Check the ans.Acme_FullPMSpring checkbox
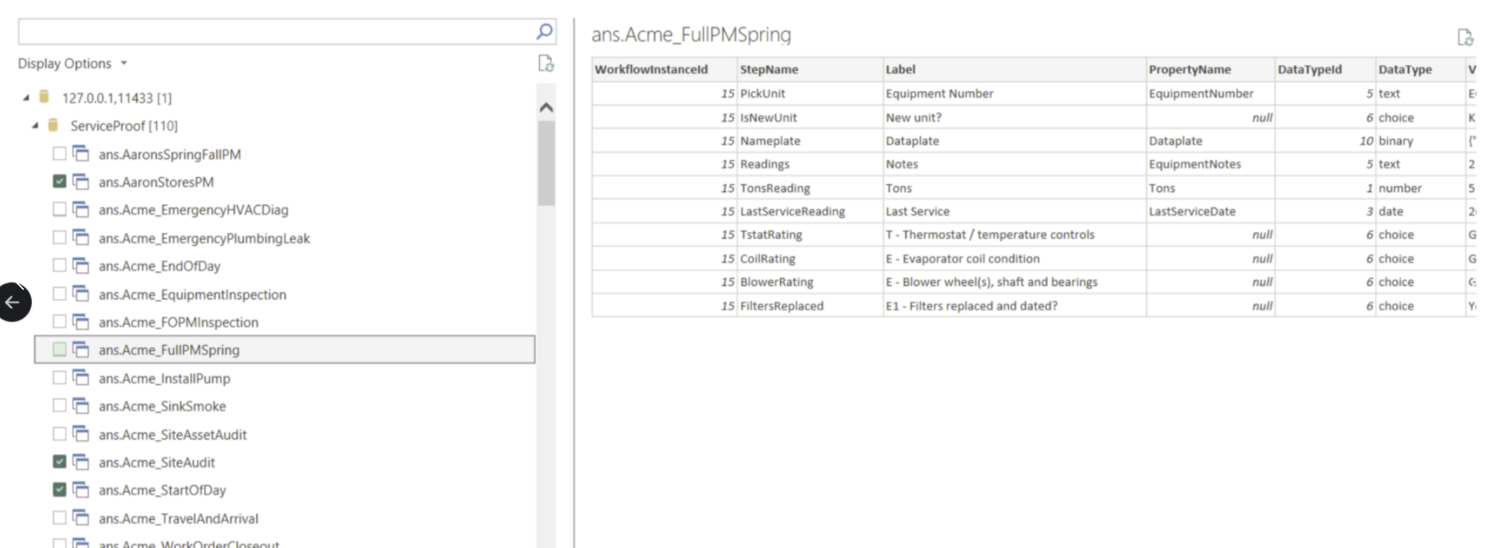The width and height of the screenshot is (1498, 548). (59, 349)
